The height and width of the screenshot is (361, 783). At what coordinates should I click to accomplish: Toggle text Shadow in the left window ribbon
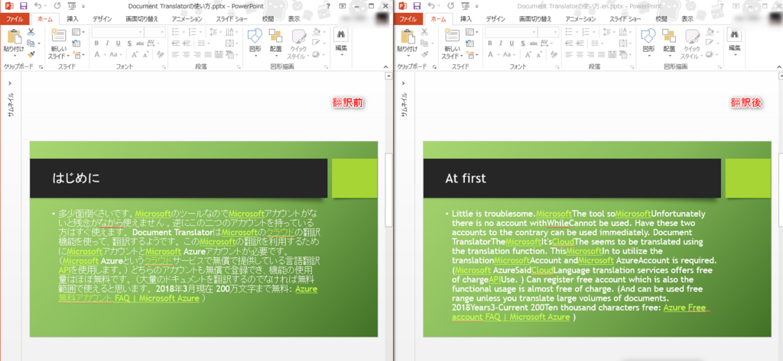[129, 43]
